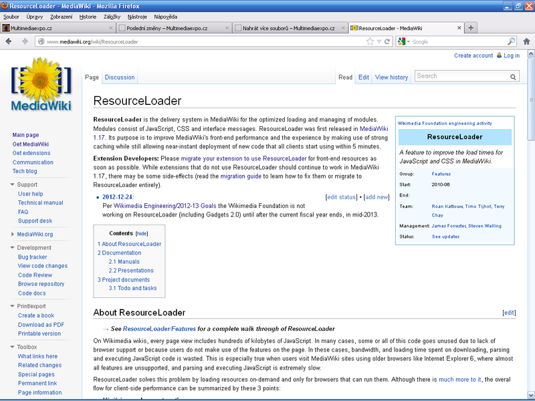Open the Download as PDF link

pos(41,325)
